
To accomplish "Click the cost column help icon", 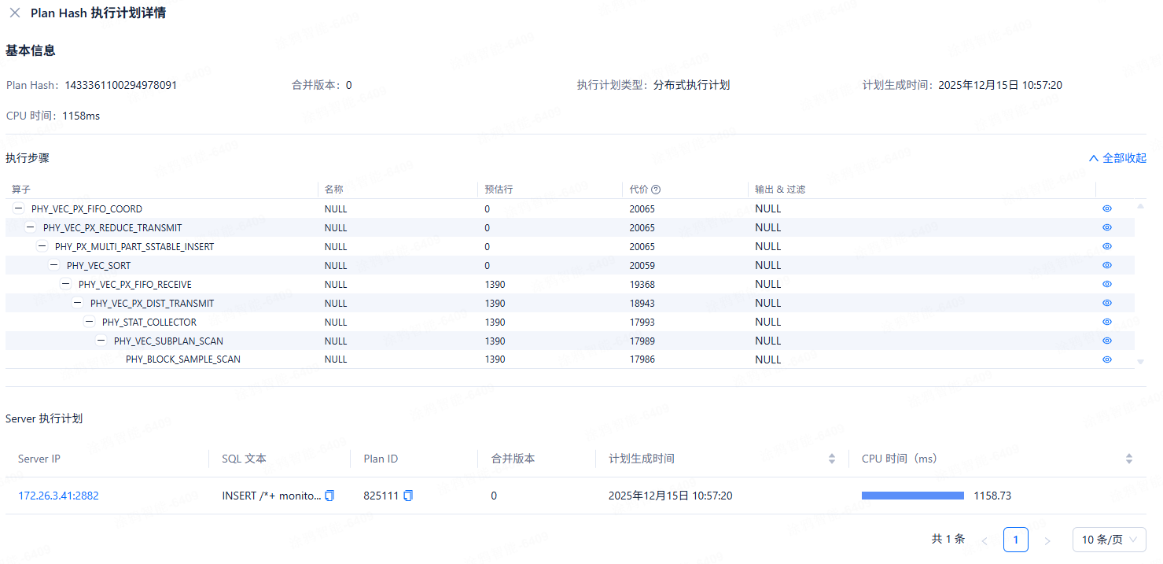I will coord(656,190).
